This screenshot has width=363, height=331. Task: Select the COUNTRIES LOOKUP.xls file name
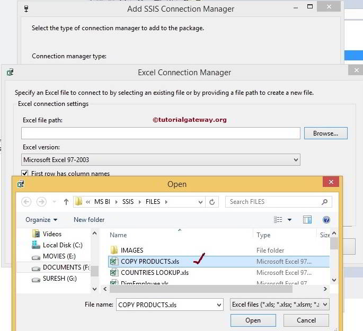(155, 273)
